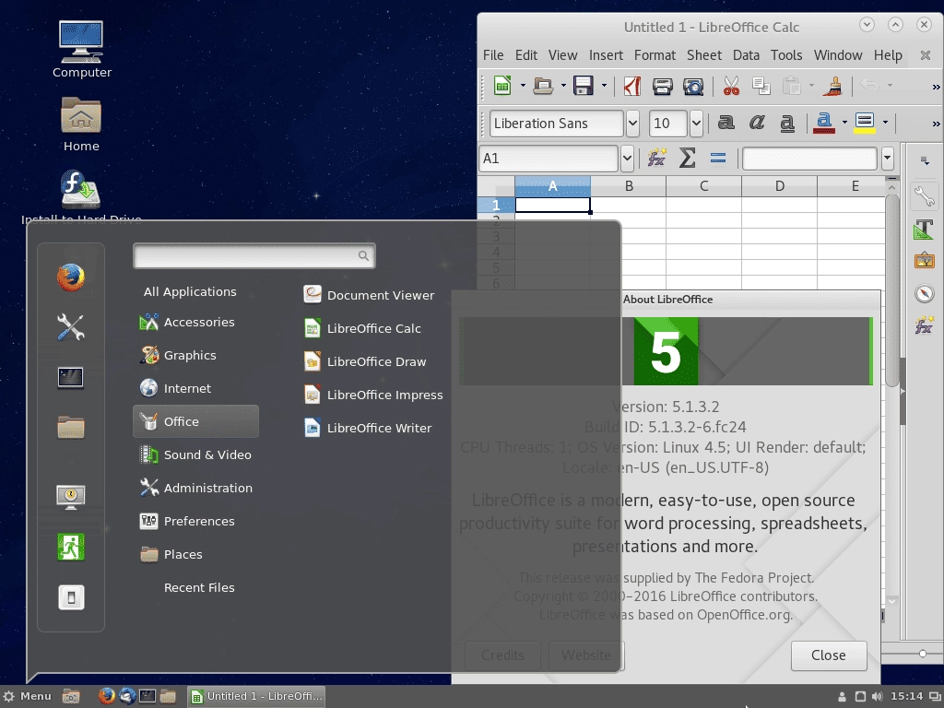Click the Print icon in Calc toolbar
Viewport: 944px width, 708px height.
(662, 86)
